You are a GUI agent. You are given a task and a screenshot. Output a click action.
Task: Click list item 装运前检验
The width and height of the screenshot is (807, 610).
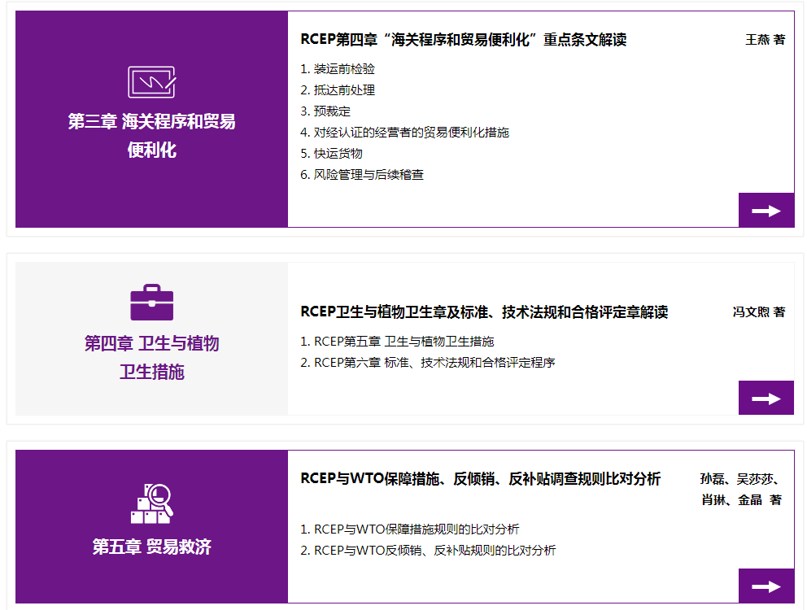[338, 69]
